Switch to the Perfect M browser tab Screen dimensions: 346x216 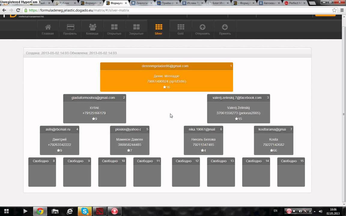[296, 3]
